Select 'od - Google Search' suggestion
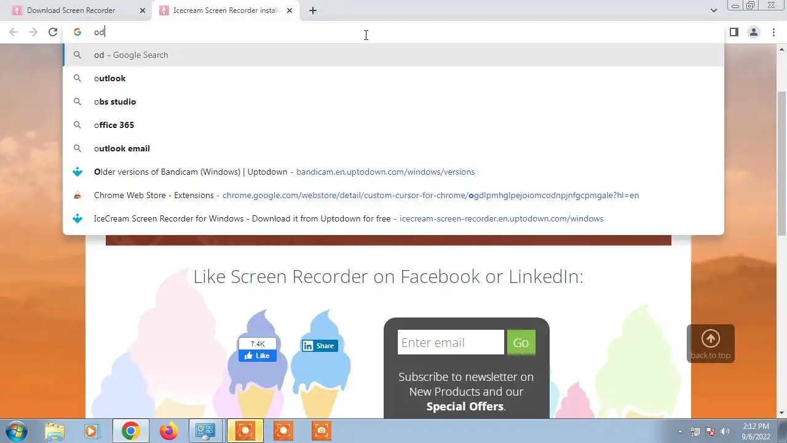The height and width of the screenshot is (443, 787). (x=393, y=55)
